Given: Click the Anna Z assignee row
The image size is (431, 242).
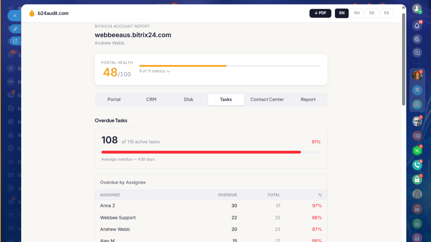Looking at the screenshot, I should coord(211,206).
